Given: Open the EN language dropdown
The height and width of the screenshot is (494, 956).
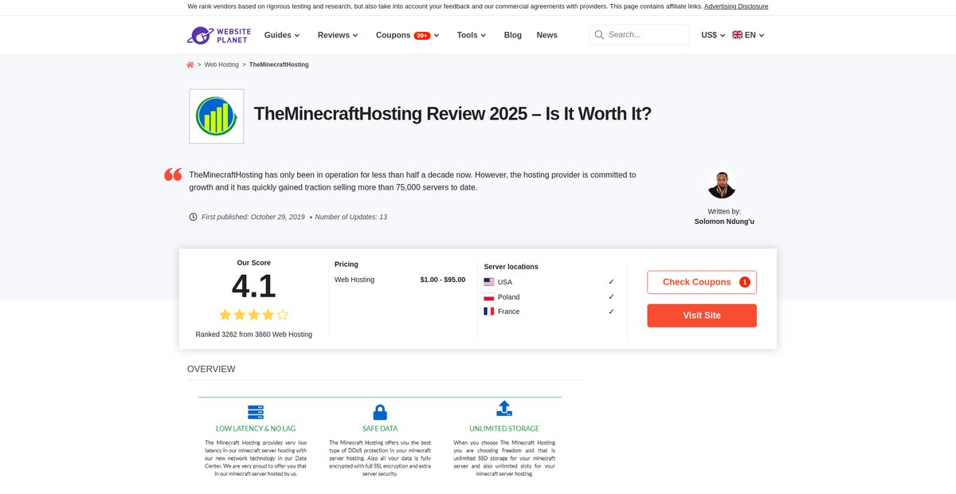Looking at the screenshot, I should [749, 35].
